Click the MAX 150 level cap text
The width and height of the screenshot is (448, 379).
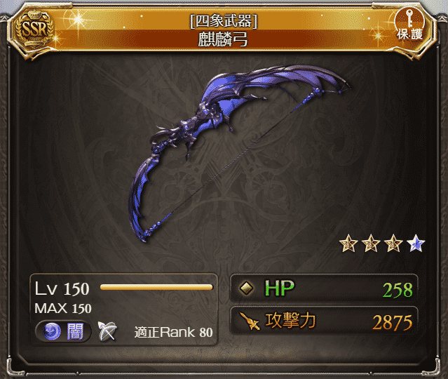(63, 308)
